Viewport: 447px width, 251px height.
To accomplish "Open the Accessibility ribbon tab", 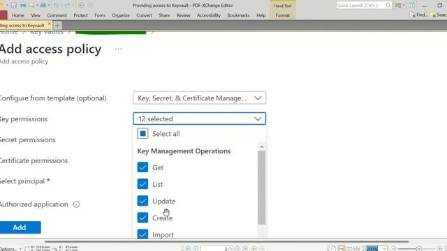I will point(209,15).
